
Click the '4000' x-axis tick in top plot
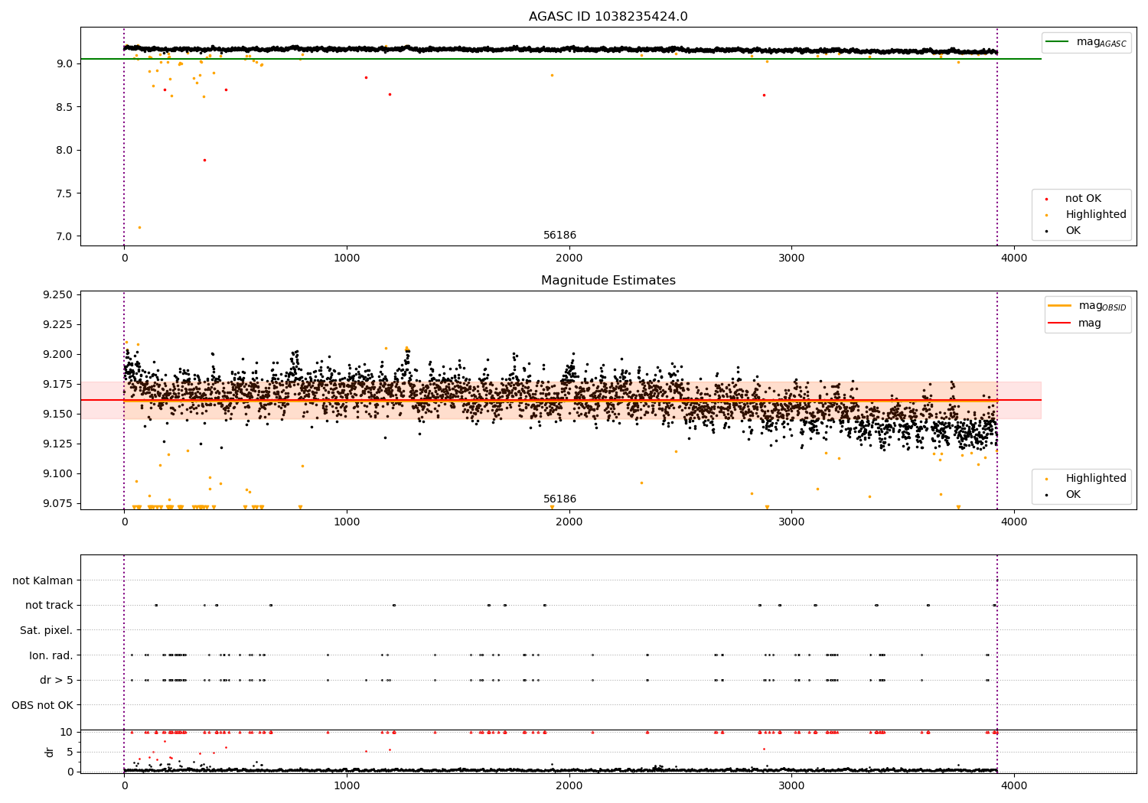point(1014,258)
